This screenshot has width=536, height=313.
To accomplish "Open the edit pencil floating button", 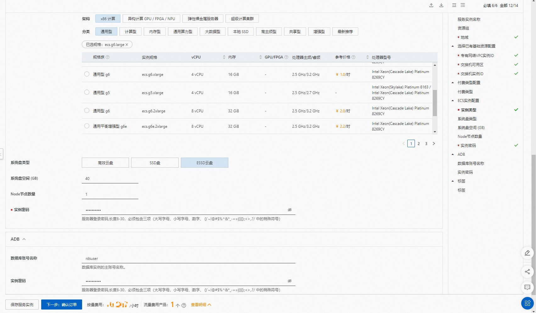I will click(528, 253).
